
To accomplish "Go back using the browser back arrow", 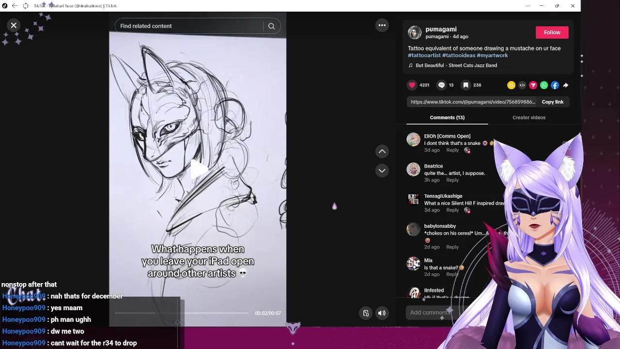I will (15, 6).
